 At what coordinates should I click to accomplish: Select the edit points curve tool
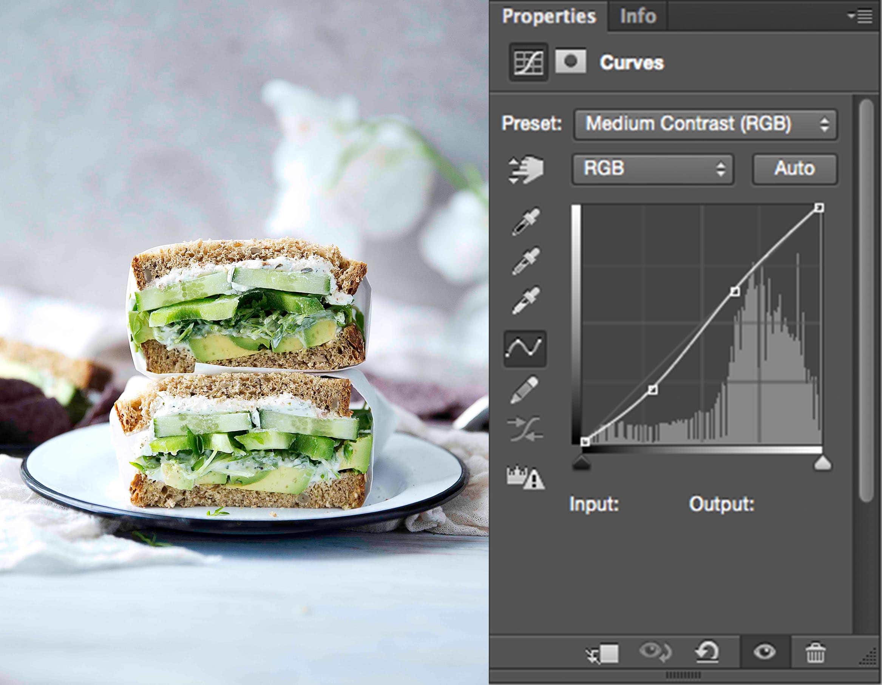click(525, 348)
